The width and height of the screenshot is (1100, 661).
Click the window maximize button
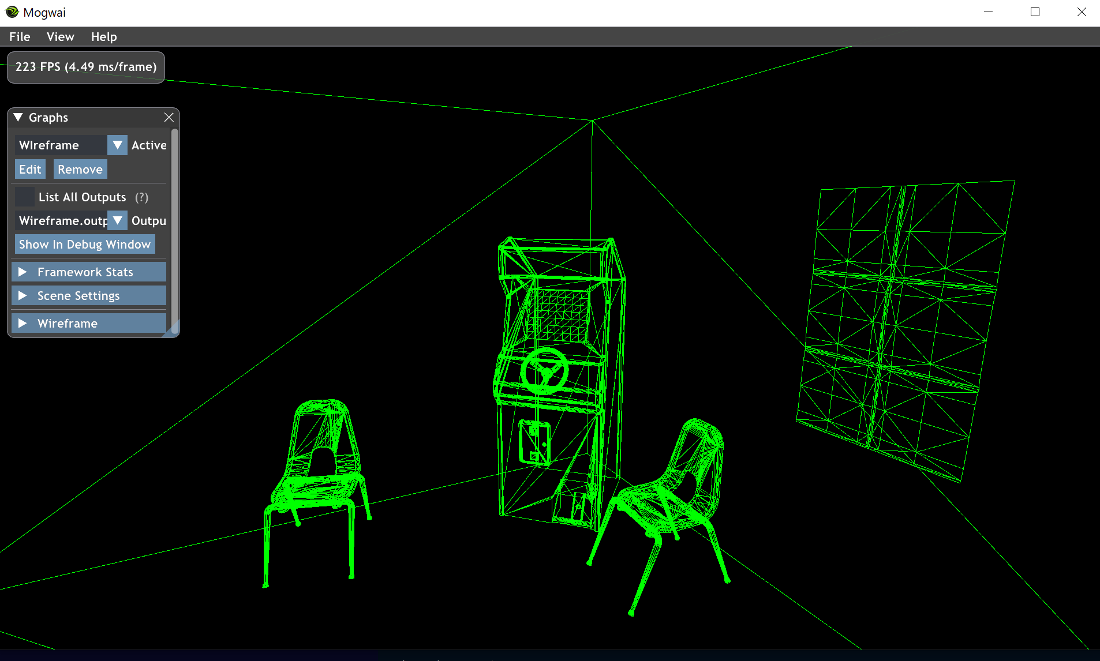tap(1035, 12)
